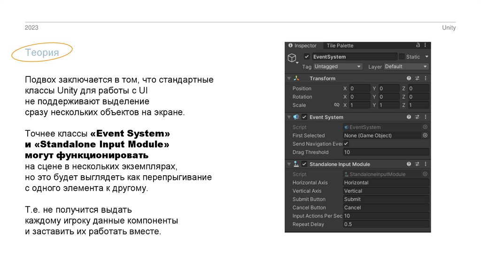Click object picker beside First Selected field

(425, 135)
